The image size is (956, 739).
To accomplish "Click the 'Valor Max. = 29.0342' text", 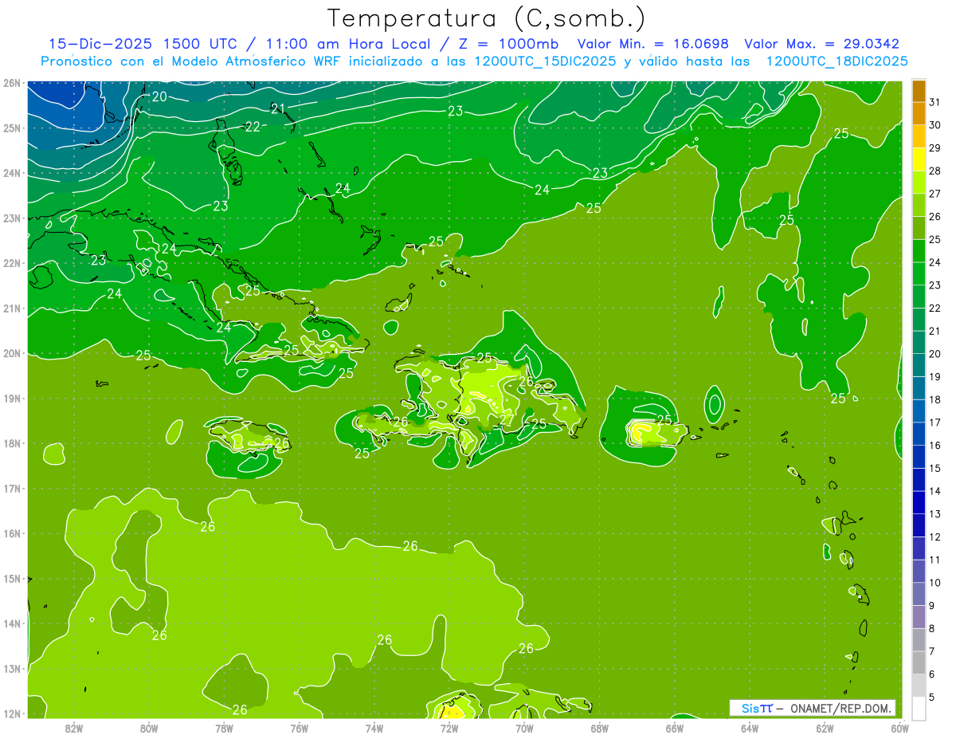I will point(822,44).
